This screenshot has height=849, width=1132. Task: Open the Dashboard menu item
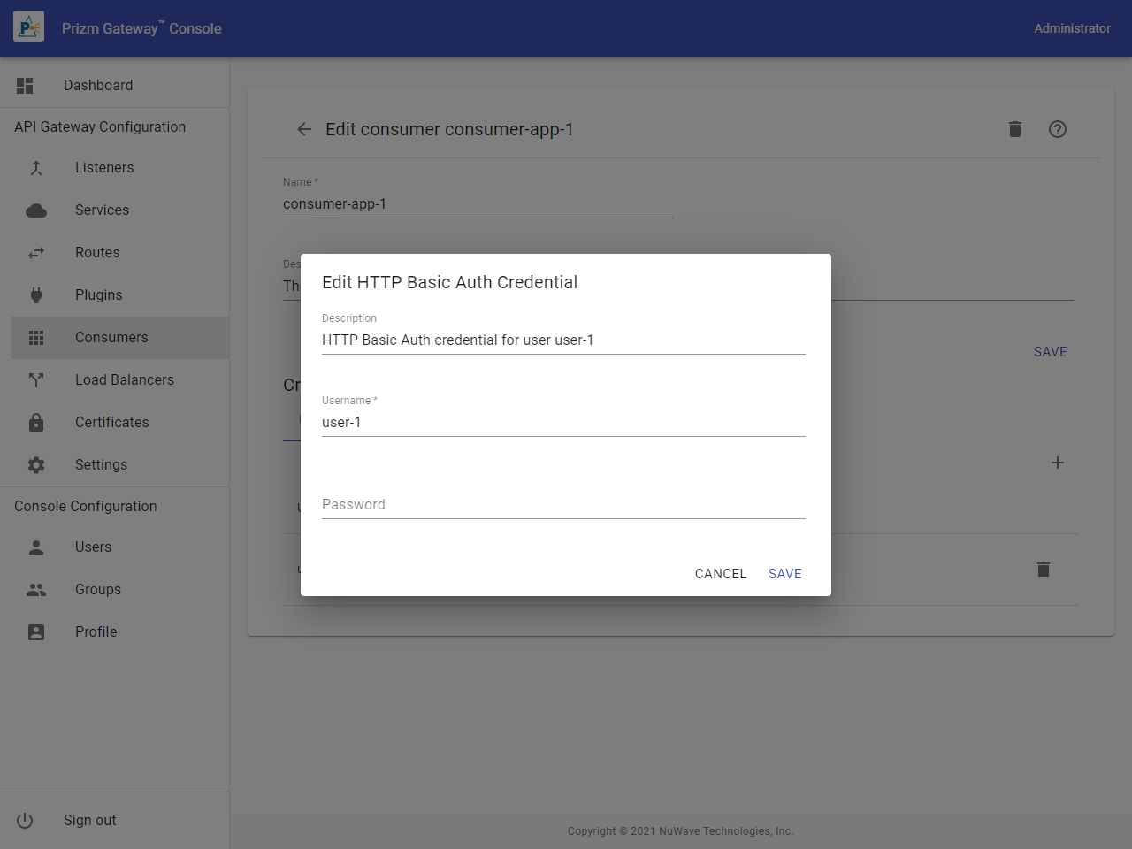point(98,86)
